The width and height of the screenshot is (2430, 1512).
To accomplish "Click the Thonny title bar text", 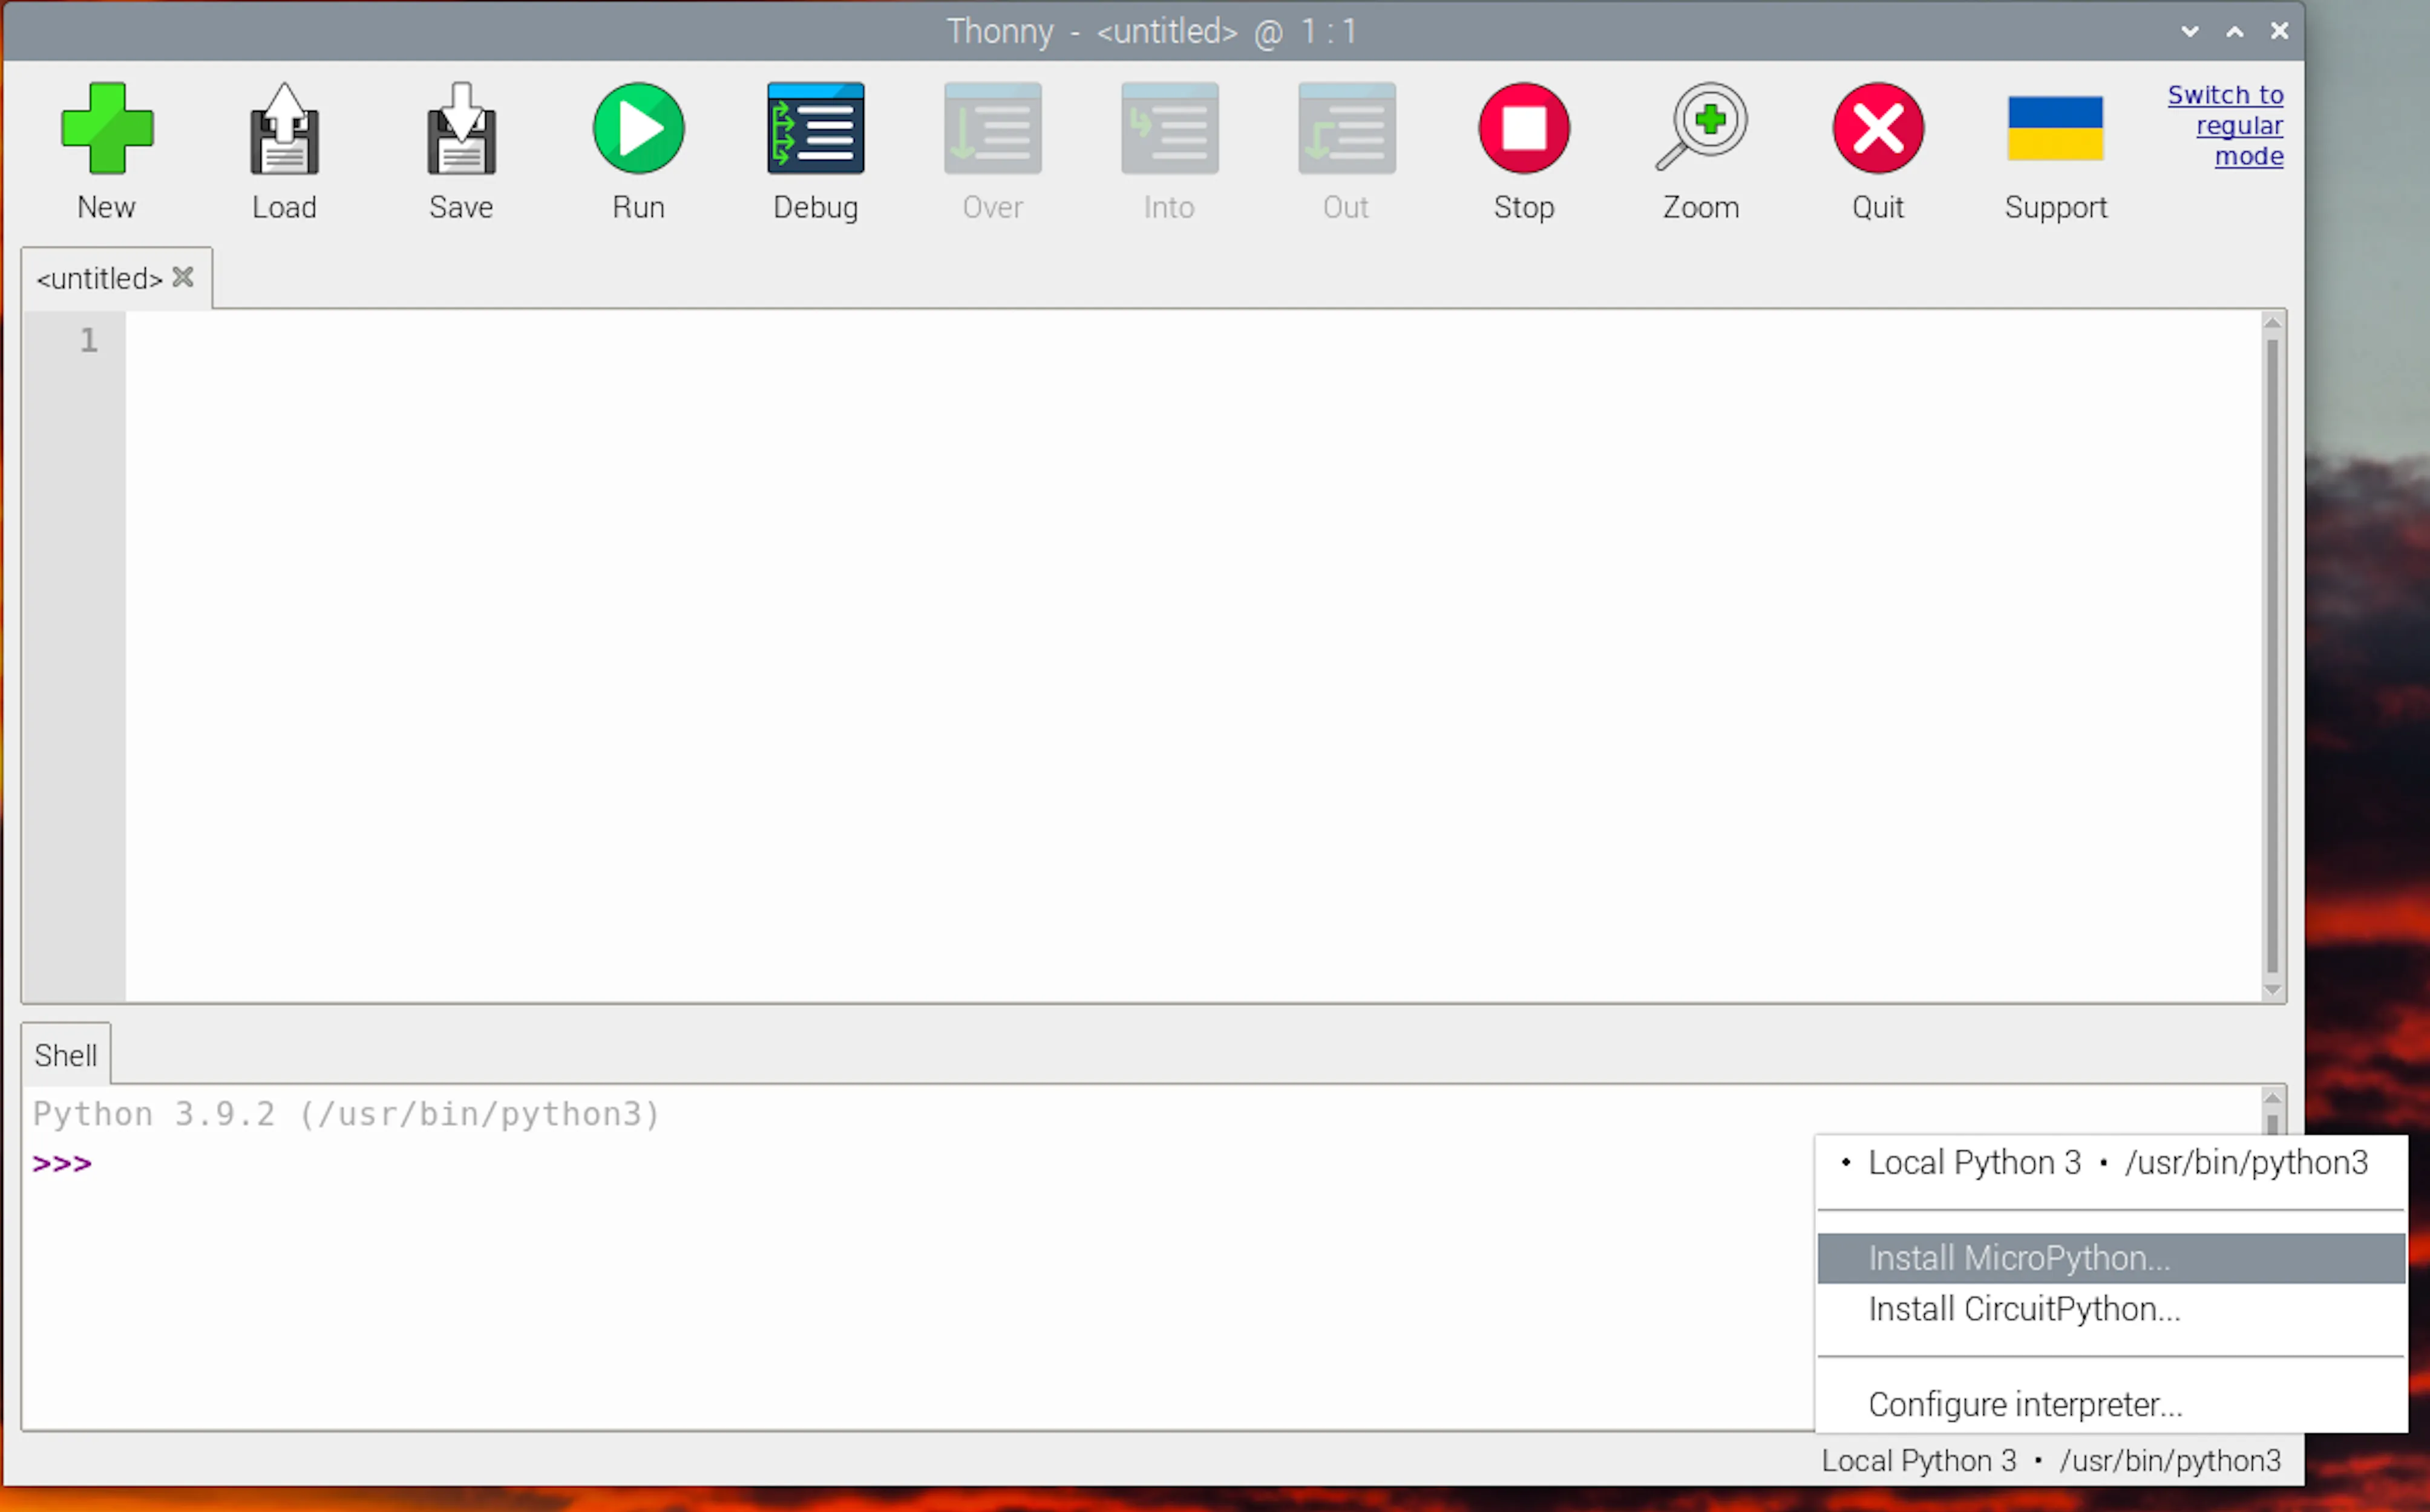I will pos(1153,31).
